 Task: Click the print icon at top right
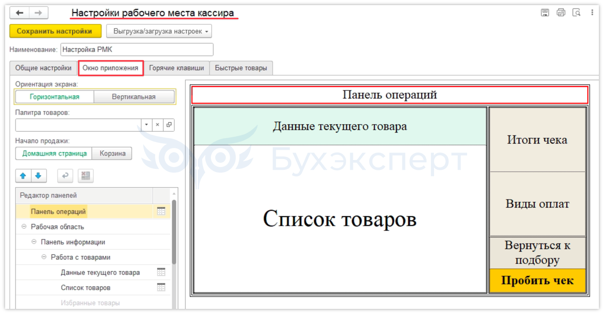point(561,13)
